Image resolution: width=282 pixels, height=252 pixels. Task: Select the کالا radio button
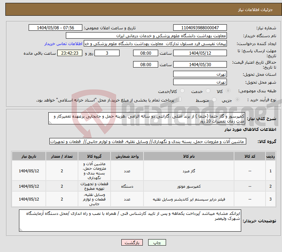[x=228, y=91]
